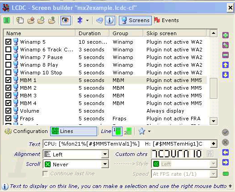This screenshot has height=192, width=235.
Task: Move screen down with yellow down arrow icon
Action: (x=226, y=75)
